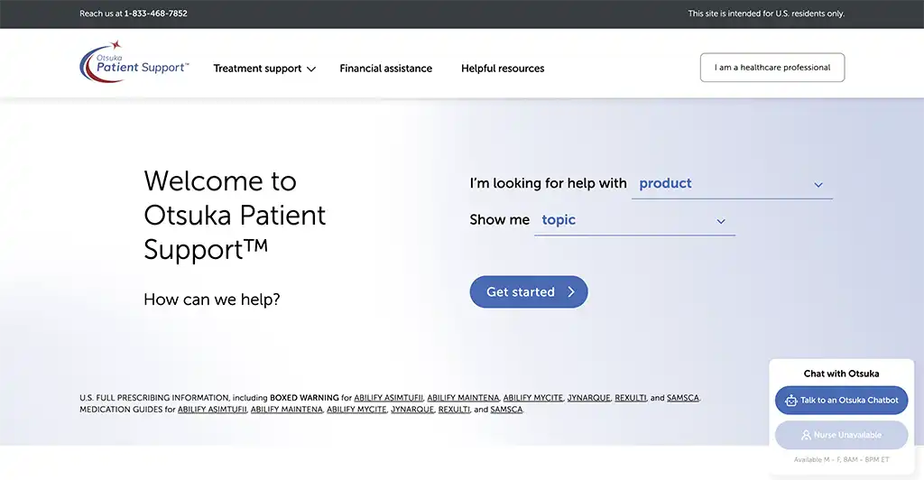Click the arrow icon in Get started
924x480 pixels.
pos(571,292)
